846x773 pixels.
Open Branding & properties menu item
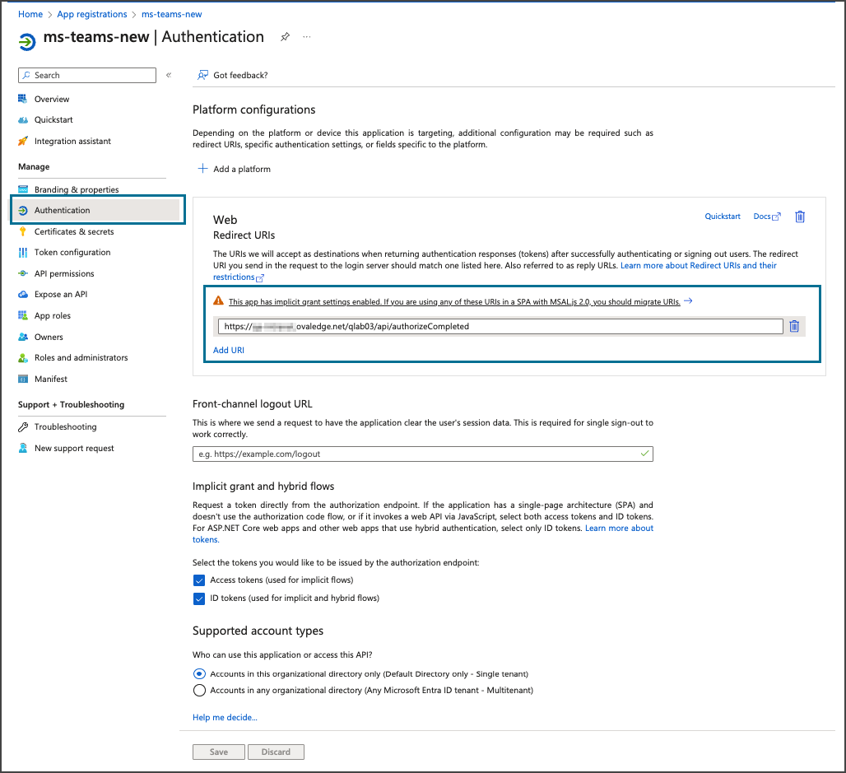pos(77,189)
